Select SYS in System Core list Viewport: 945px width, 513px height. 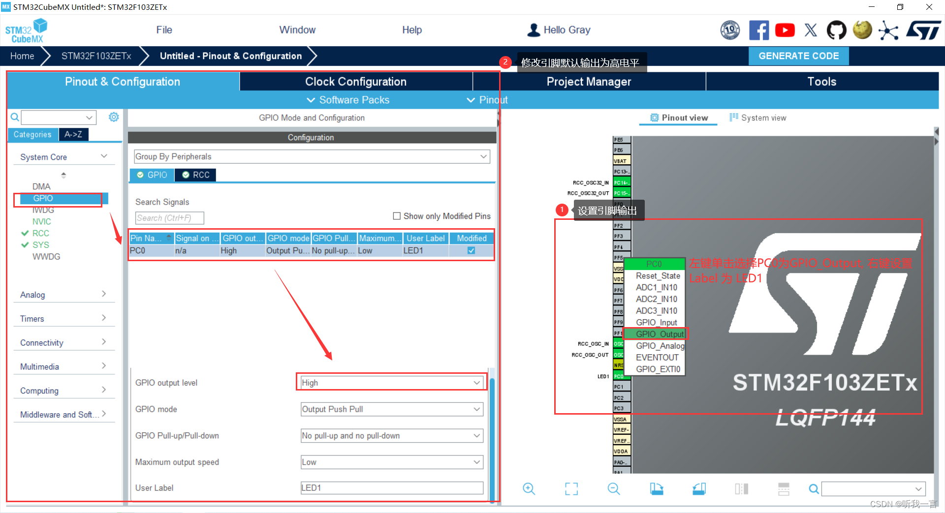pyautogui.click(x=41, y=245)
